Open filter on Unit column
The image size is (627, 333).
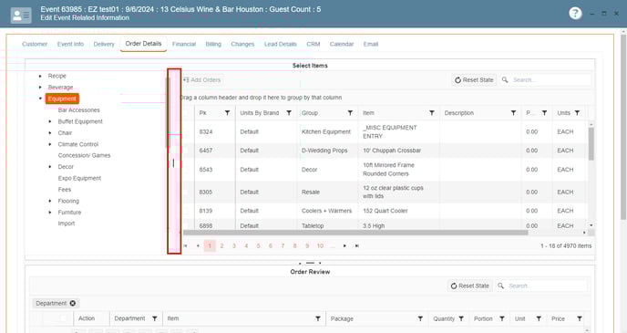(x=539, y=318)
